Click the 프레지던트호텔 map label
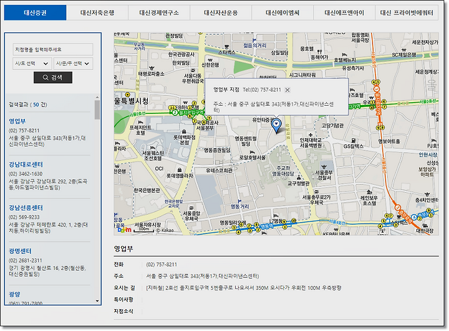The width and height of the screenshot is (449, 331). pos(140,130)
